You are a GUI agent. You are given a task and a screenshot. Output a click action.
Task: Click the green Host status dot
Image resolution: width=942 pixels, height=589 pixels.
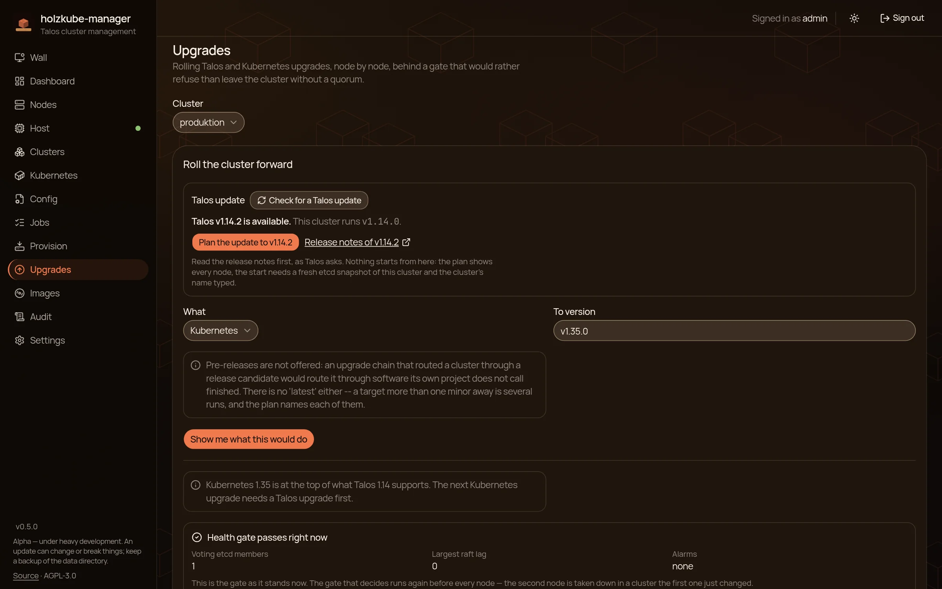[x=138, y=128]
